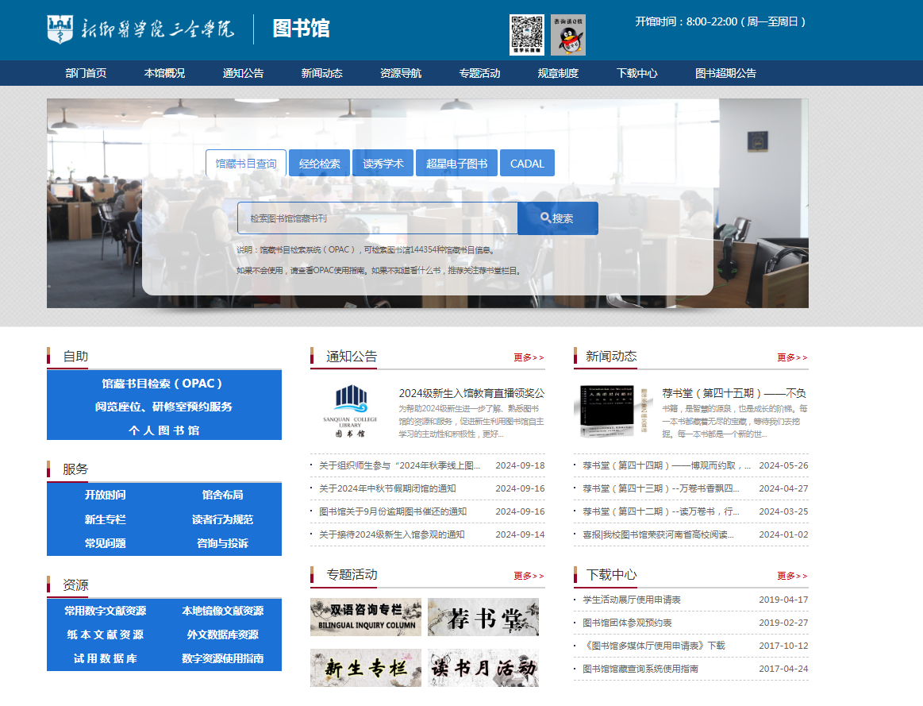
Task: Open the 新生专栏 banner image
Action: point(366,668)
